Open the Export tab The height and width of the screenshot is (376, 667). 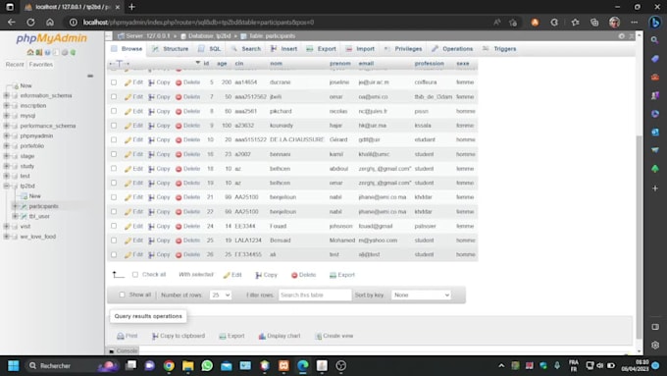point(321,49)
